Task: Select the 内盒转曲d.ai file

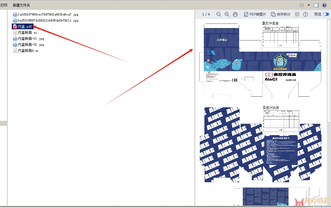Action: (26, 50)
